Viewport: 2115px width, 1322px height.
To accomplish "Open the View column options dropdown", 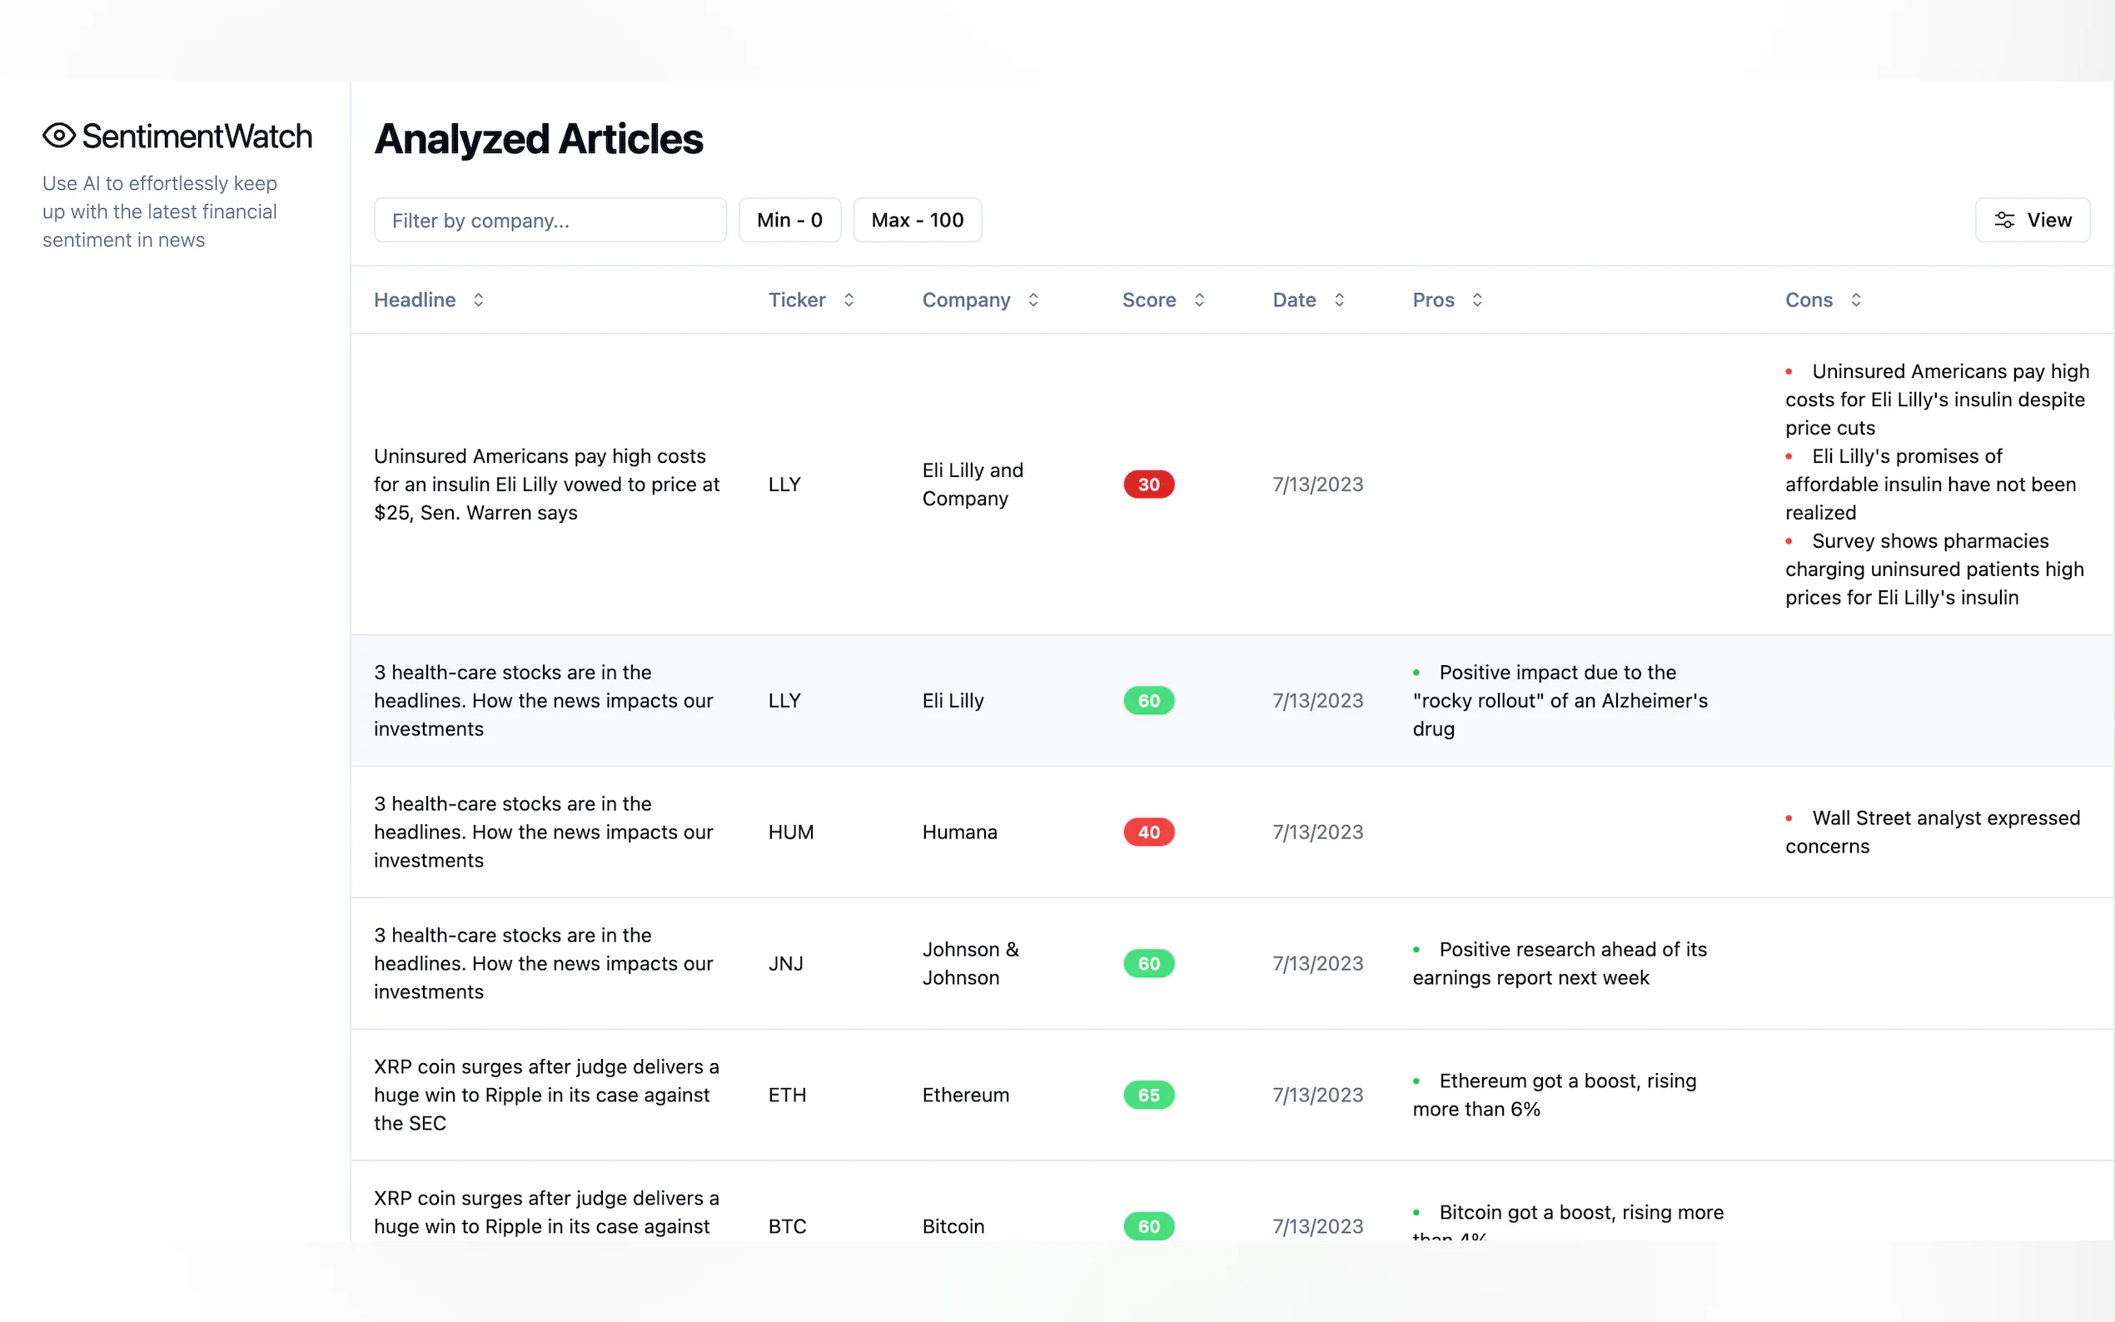I will click(x=2031, y=221).
